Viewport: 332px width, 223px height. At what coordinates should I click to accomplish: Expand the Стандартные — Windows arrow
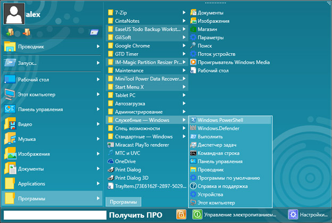(x=184, y=136)
